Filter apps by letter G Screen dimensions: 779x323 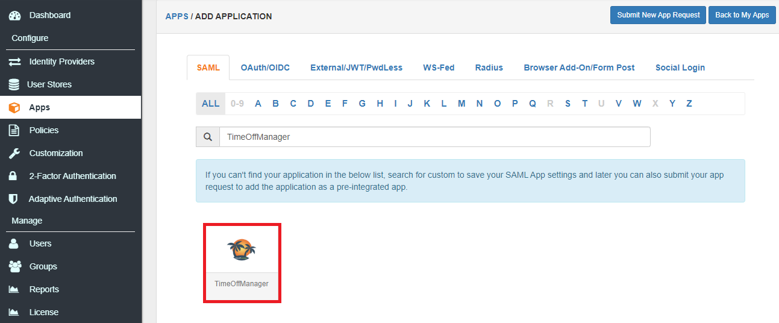tap(362, 104)
